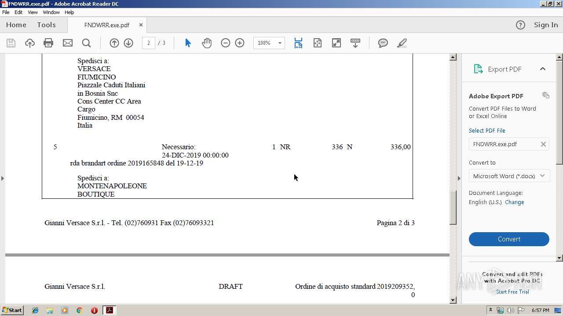Open the read mode download icon
The image size is (563, 316).
355,43
